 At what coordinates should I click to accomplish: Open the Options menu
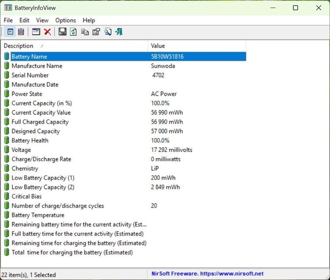tap(66, 20)
